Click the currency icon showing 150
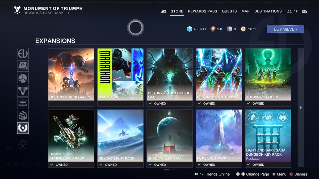The height and width of the screenshot is (179, 319). [x=213, y=29]
